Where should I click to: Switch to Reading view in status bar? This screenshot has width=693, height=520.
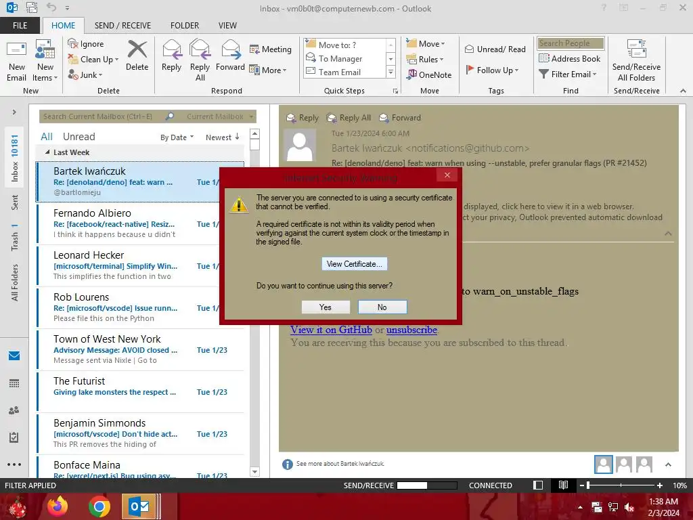click(563, 485)
